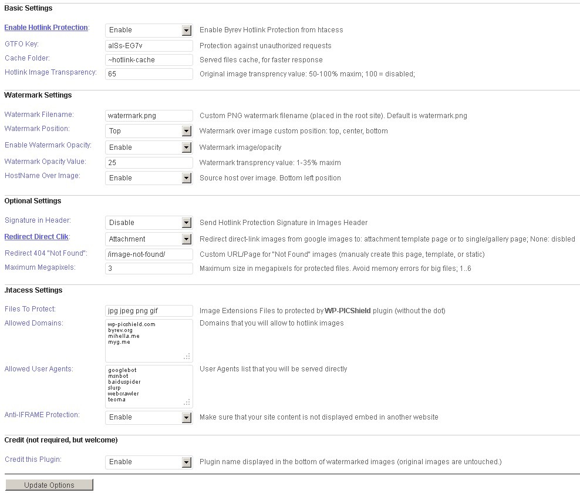Click the GTFO Key label

pos(22,44)
